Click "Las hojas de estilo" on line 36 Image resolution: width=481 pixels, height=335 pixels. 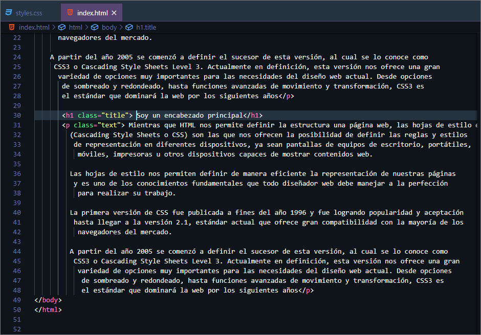(107, 174)
